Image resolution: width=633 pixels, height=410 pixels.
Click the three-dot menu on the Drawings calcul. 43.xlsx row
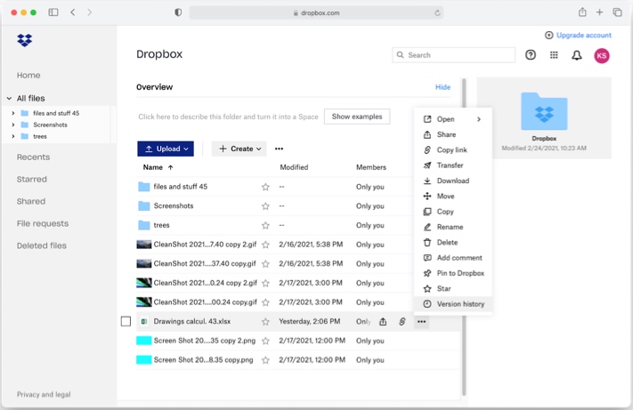(421, 321)
